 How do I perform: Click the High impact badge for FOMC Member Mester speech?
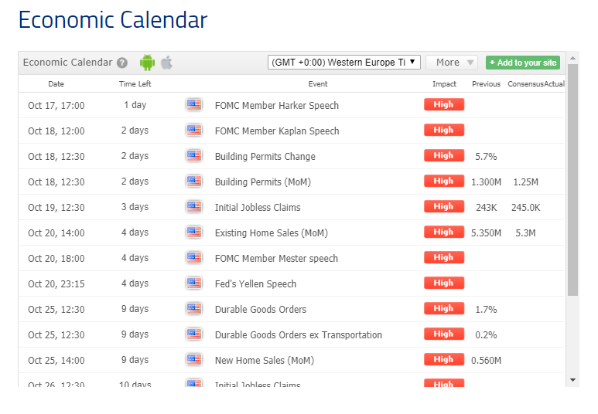click(444, 258)
